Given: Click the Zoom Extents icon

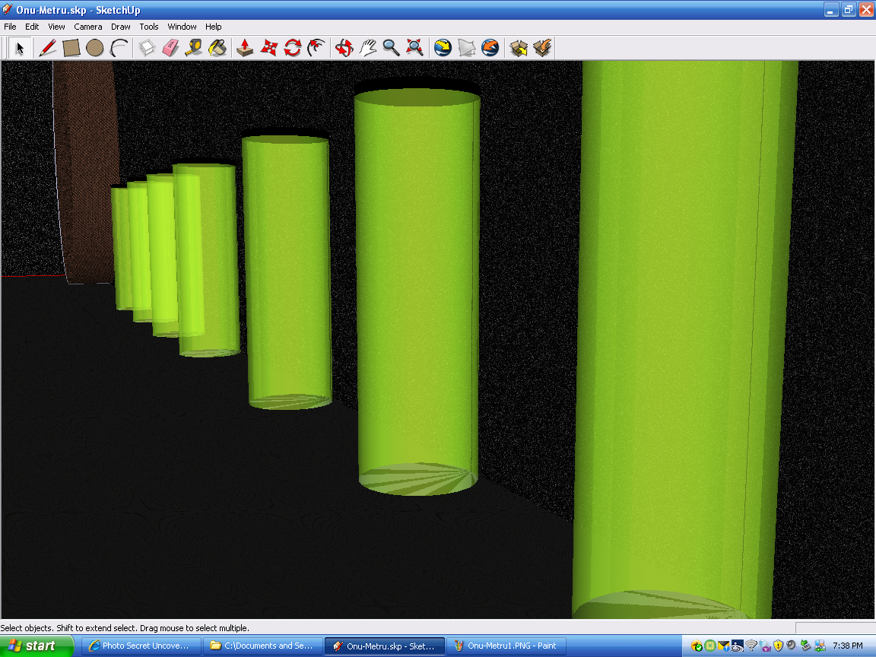Looking at the screenshot, I should pos(414,48).
